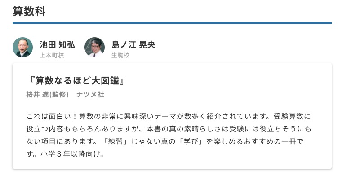The height and width of the screenshot is (179, 342).
Task: Click the phrase 受験算数に in the review
Action: click(x=292, y=116)
